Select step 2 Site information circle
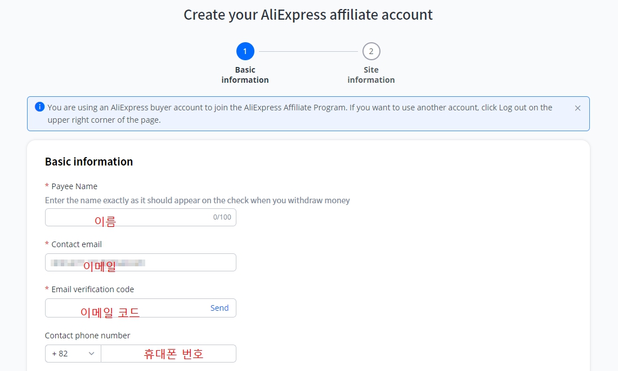 (x=371, y=51)
